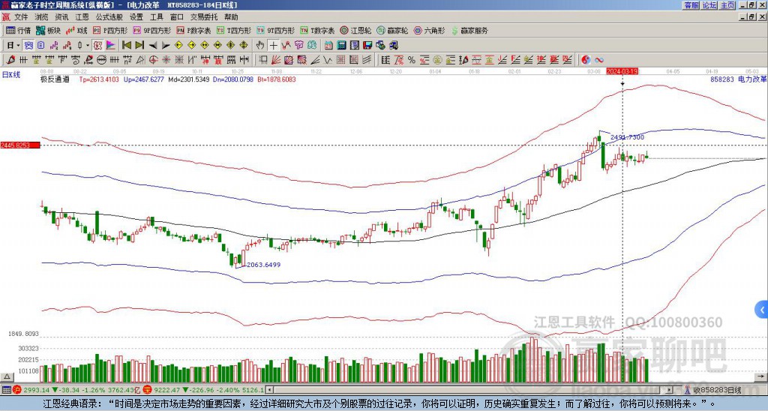Click the 858283 电力改革 label at chart corner

click(x=738, y=79)
